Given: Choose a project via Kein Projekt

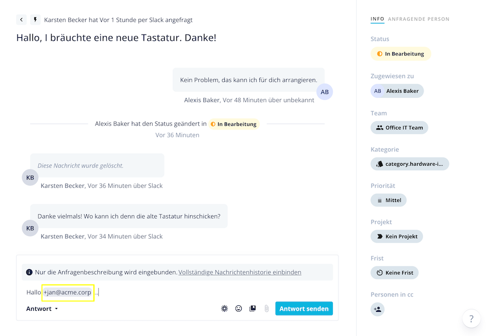Looking at the screenshot, I should (x=397, y=237).
